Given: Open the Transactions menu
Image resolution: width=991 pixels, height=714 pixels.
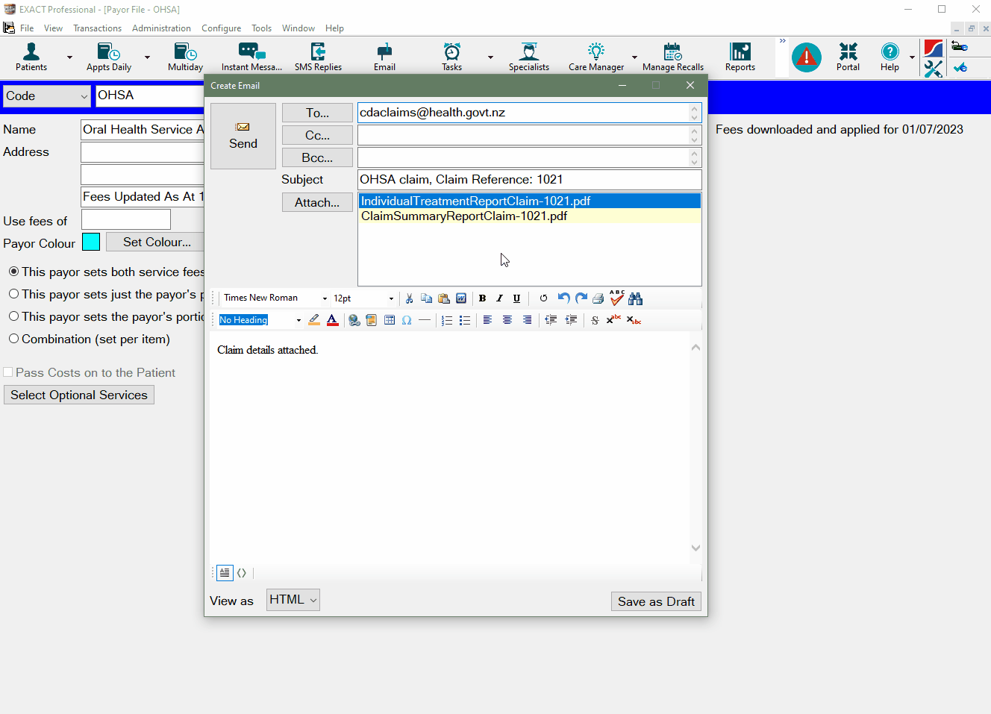Looking at the screenshot, I should tap(97, 28).
